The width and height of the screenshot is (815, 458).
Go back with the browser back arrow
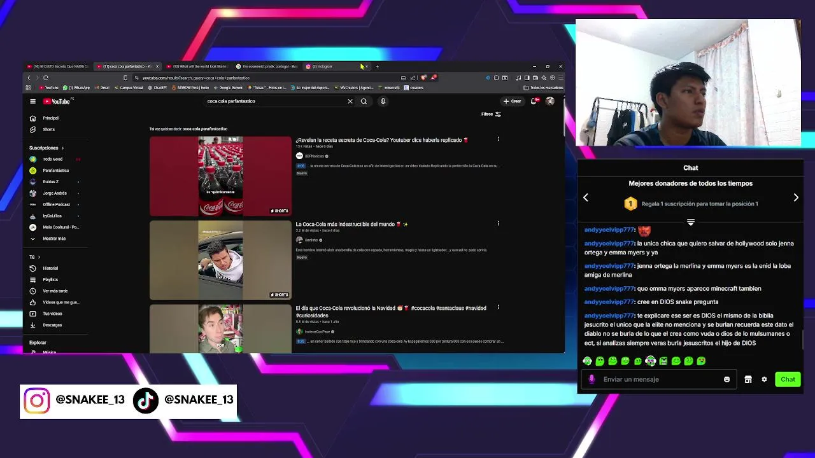(x=29, y=78)
